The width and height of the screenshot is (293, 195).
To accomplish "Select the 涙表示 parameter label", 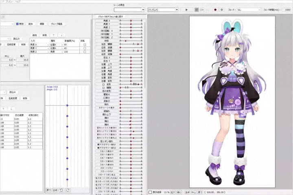I will [107, 101].
